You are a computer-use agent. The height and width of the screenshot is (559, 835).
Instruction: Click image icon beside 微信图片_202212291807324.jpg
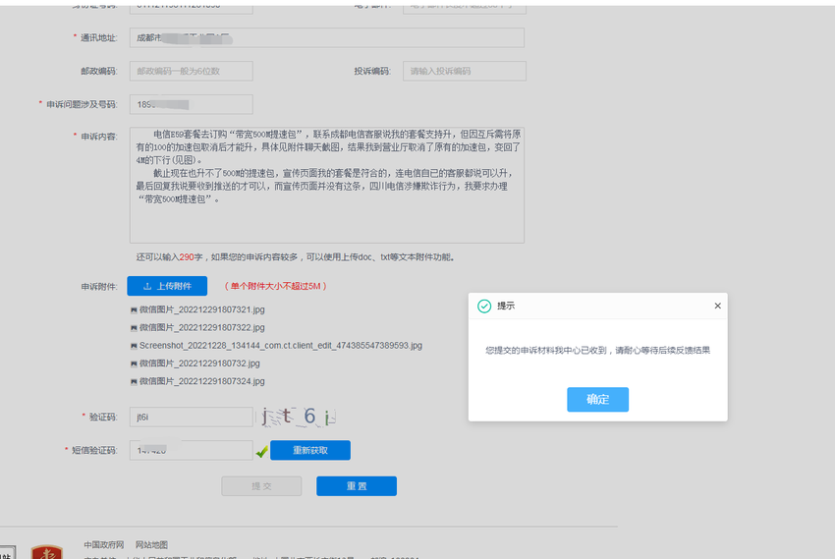(134, 382)
